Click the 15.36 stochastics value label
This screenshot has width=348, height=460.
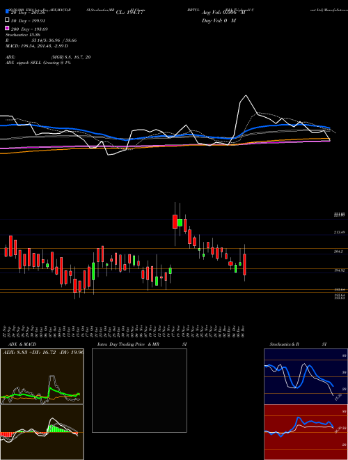[338, 398]
